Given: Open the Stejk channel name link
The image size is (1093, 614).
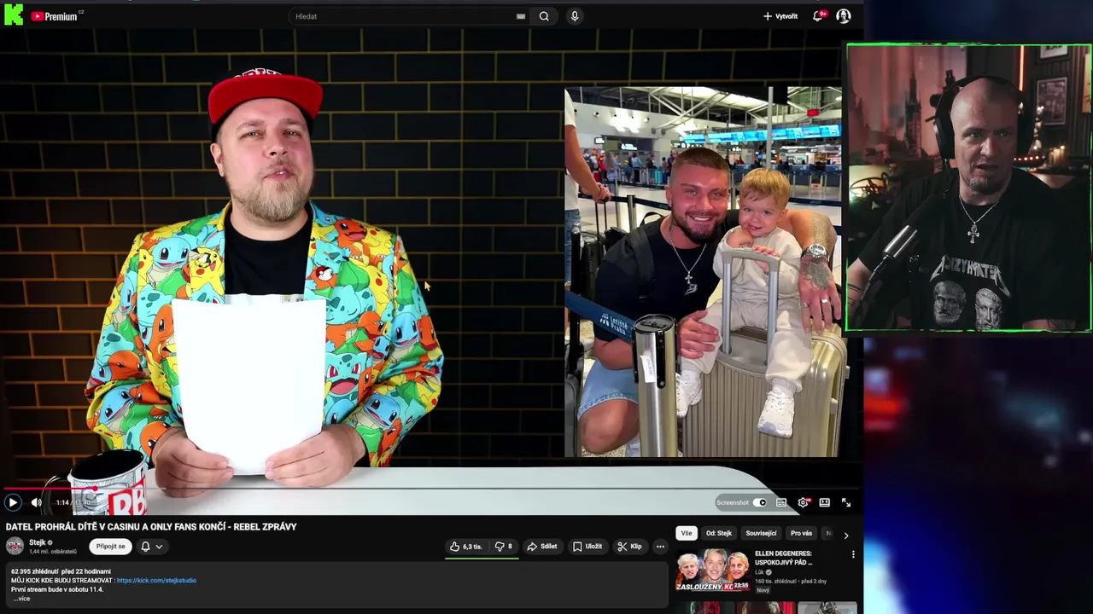Looking at the screenshot, I should [38, 542].
